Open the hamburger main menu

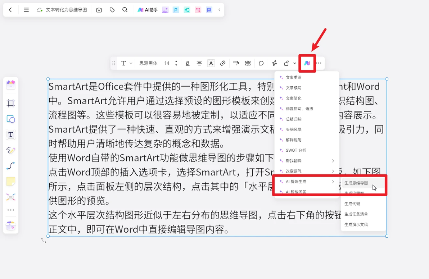pos(26,10)
